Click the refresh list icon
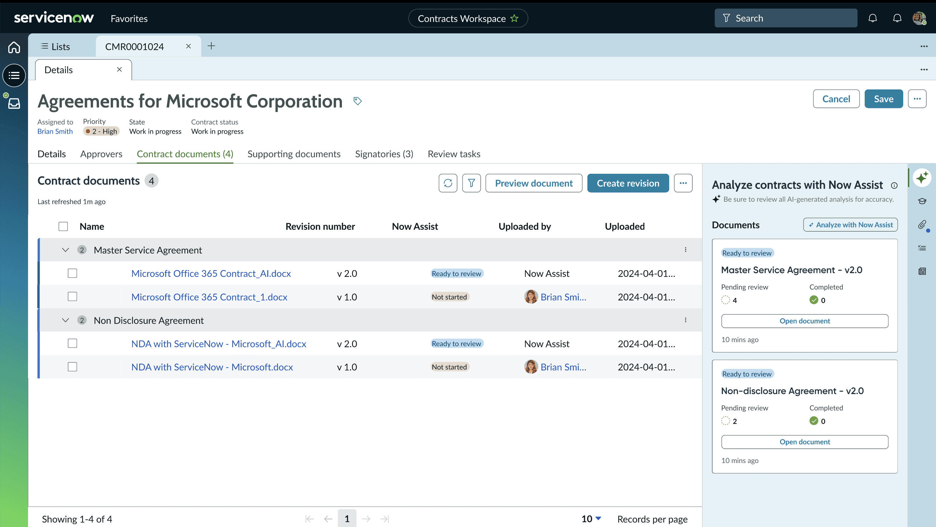Viewport: 936px width, 527px height. click(x=448, y=183)
